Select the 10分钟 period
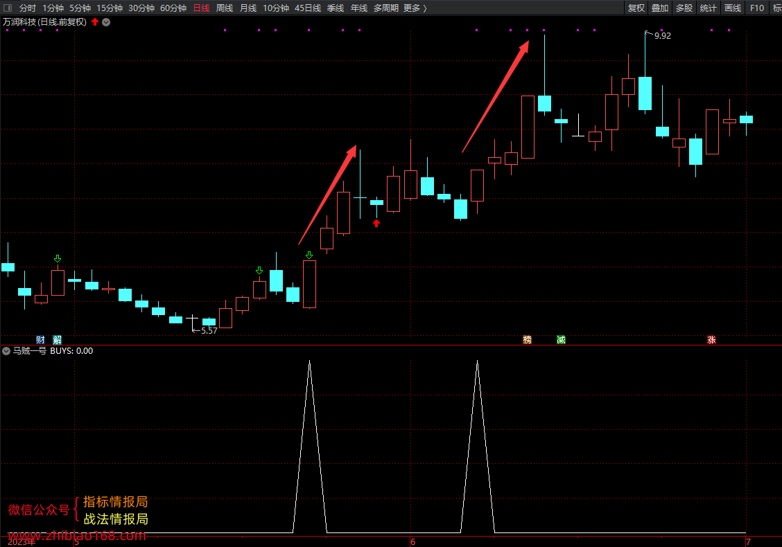The width and height of the screenshot is (782, 547). [276, 8]
